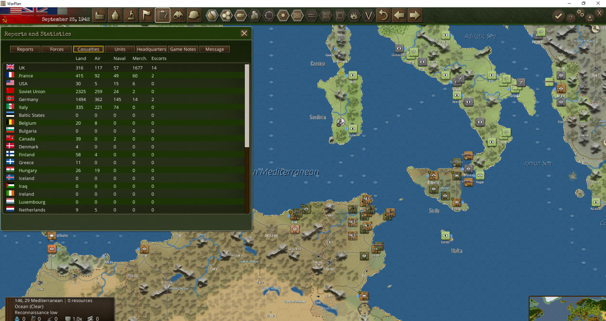Viewport: 606px width, 321px height.
Task: Toggle the single hex overlay icon
Action: (212, 15)
